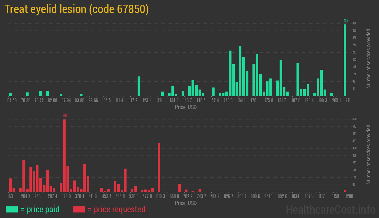Select the "= price requested" legend text
379x218 pixels.
click(116, 209)
